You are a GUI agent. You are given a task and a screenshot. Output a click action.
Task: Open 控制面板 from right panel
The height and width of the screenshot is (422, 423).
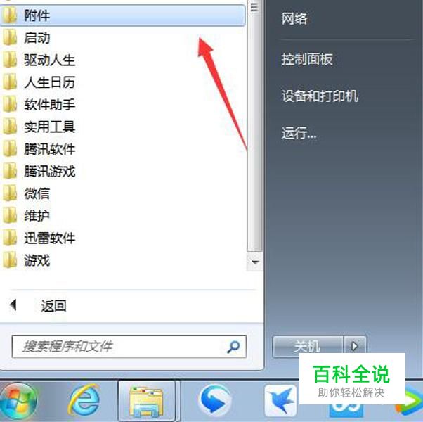[x=307, y=59]
